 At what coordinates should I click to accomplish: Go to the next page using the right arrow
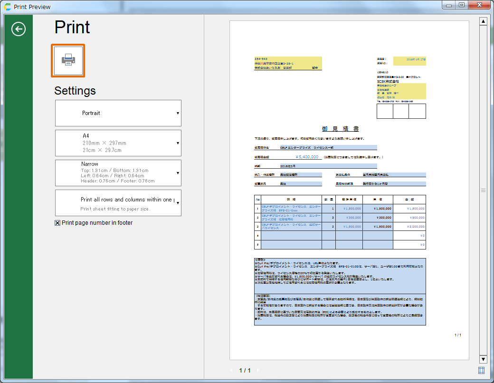point(258,370)
